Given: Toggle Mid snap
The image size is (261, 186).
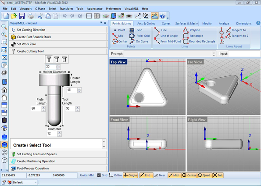Looking at the screenshot, I should point(174,175).
